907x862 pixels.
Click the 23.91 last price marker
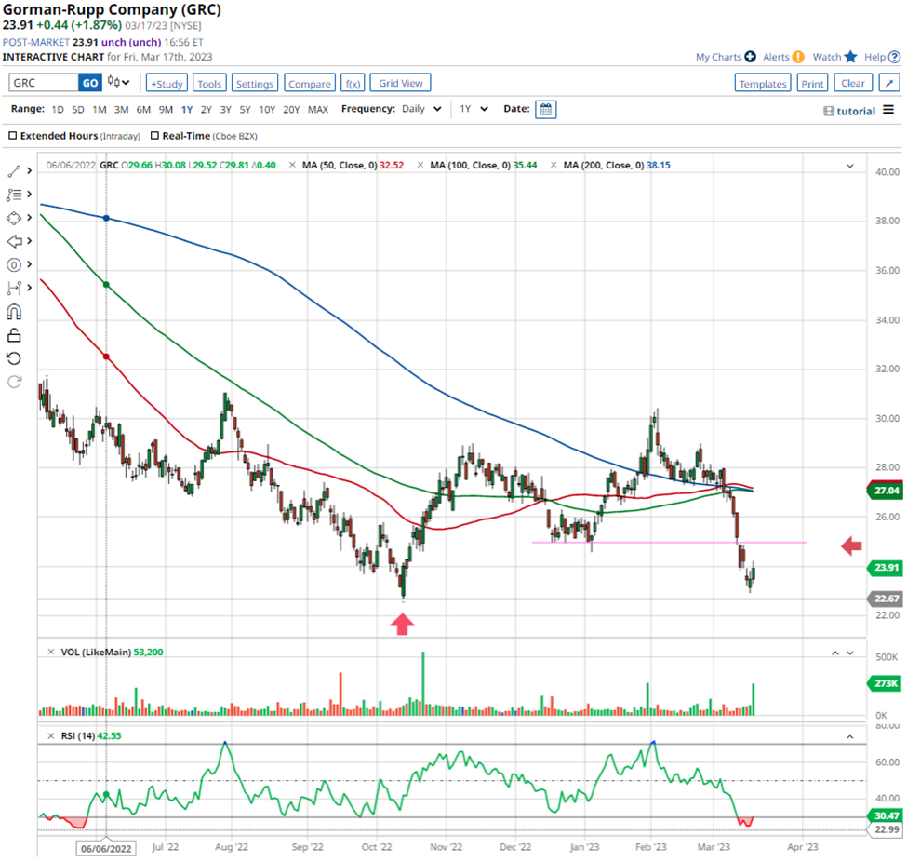tap(885, 567)
